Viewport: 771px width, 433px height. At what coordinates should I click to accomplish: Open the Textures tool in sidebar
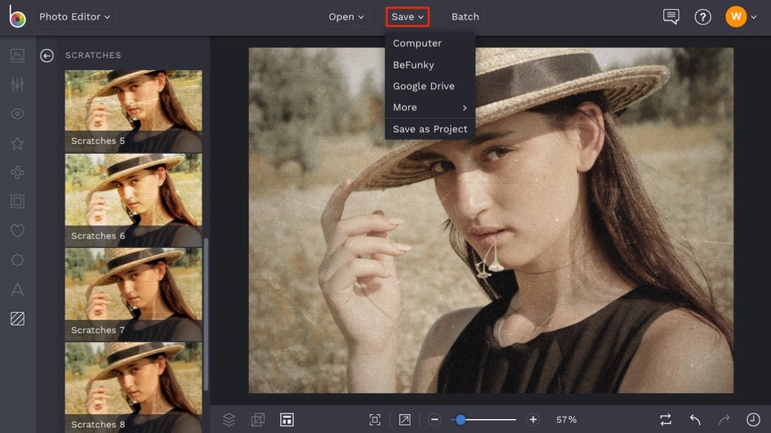point(17,319)
